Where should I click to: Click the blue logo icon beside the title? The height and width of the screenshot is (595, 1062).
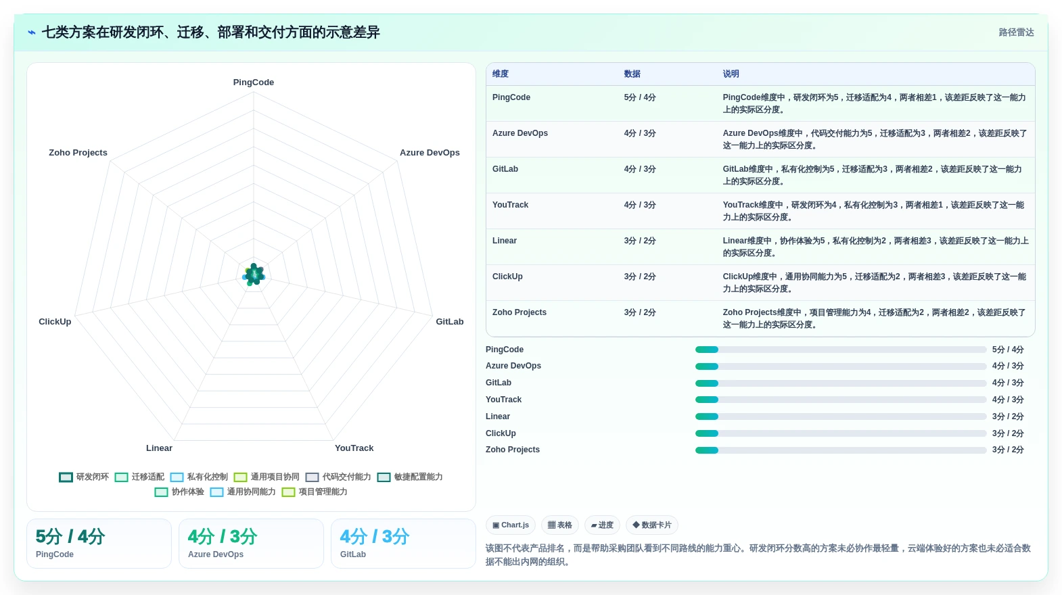click(32, 32)
